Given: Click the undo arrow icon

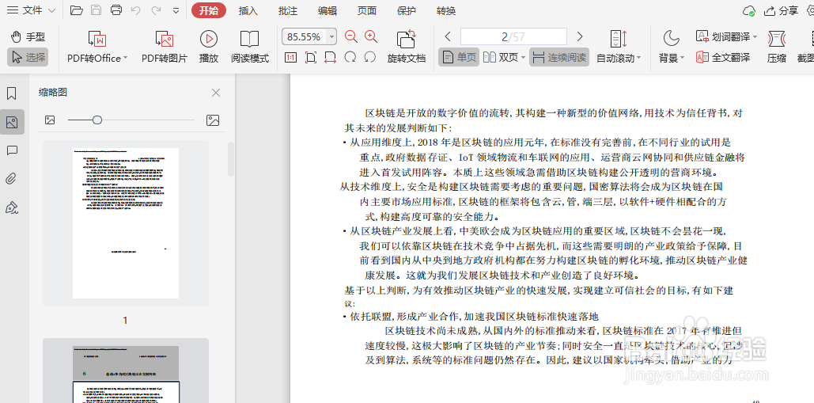Looking at the screenshot, I should [135, 10].
